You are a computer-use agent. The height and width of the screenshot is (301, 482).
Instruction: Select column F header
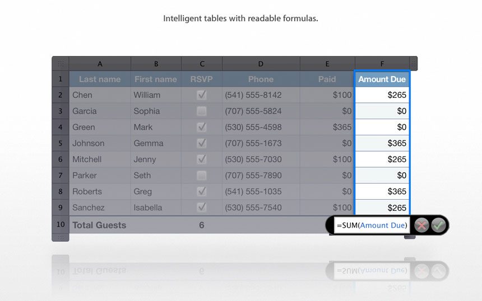382,64
